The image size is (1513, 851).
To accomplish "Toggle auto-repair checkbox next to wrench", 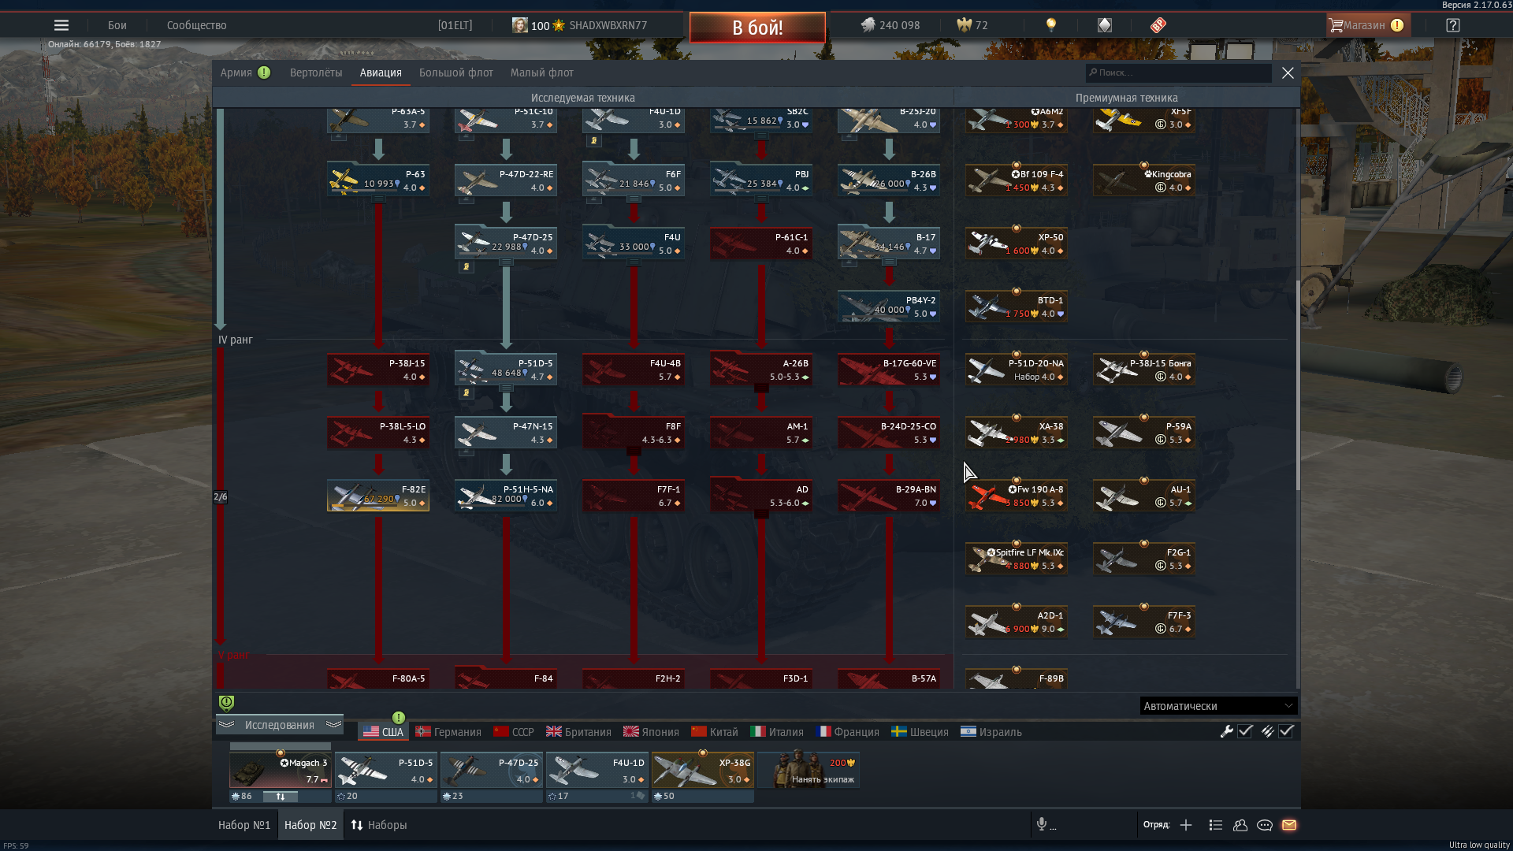I will pos(1245,731).
